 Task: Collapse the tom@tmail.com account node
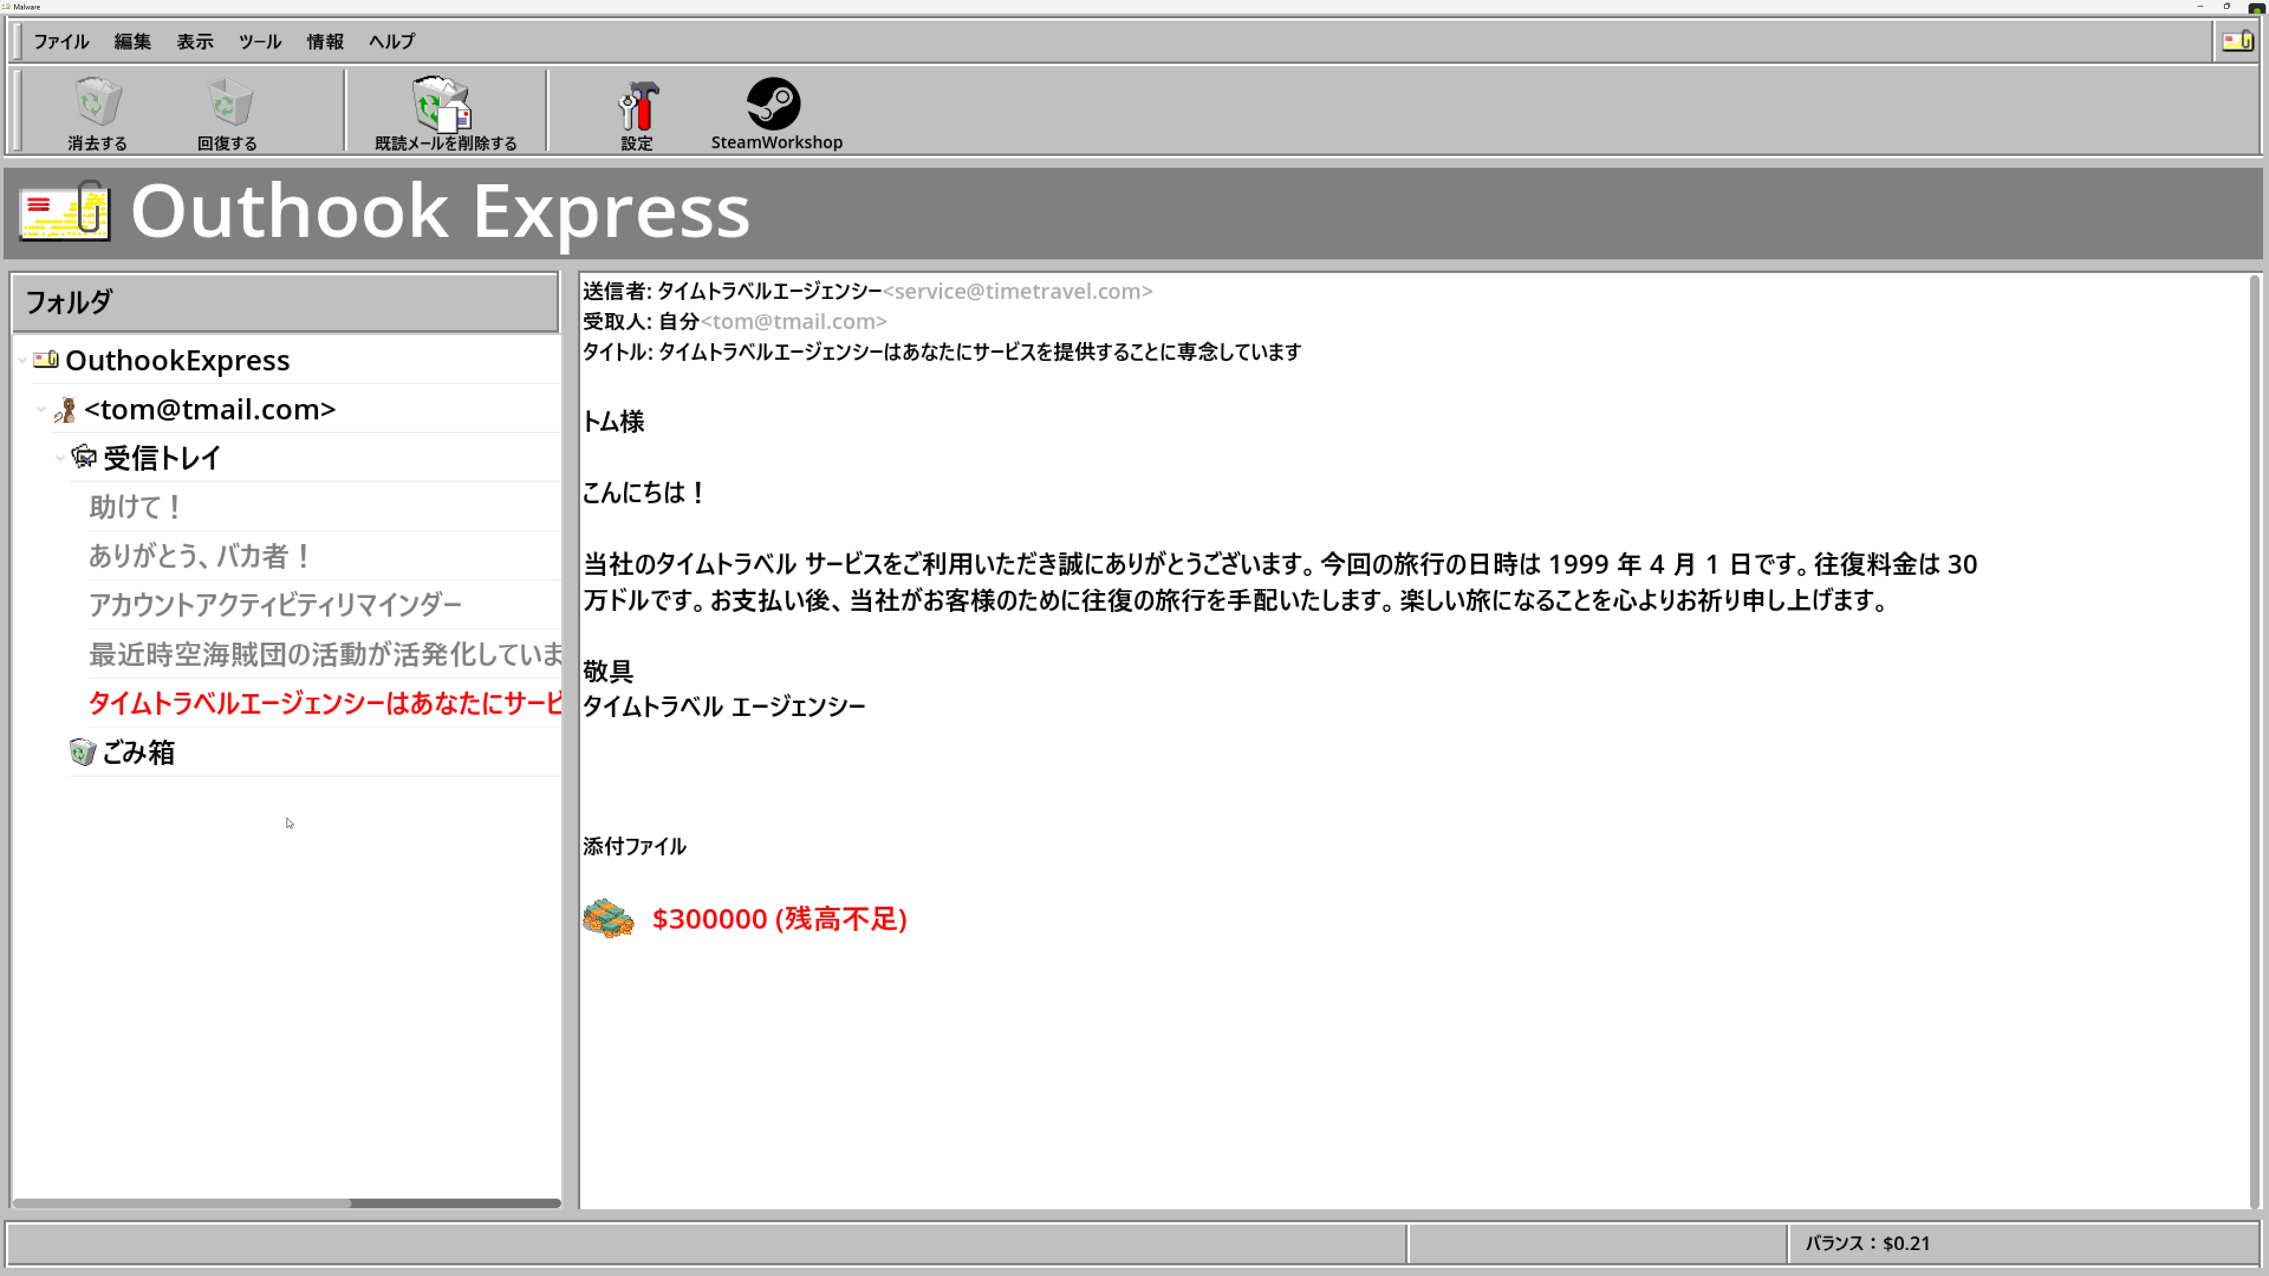(41, 409)
